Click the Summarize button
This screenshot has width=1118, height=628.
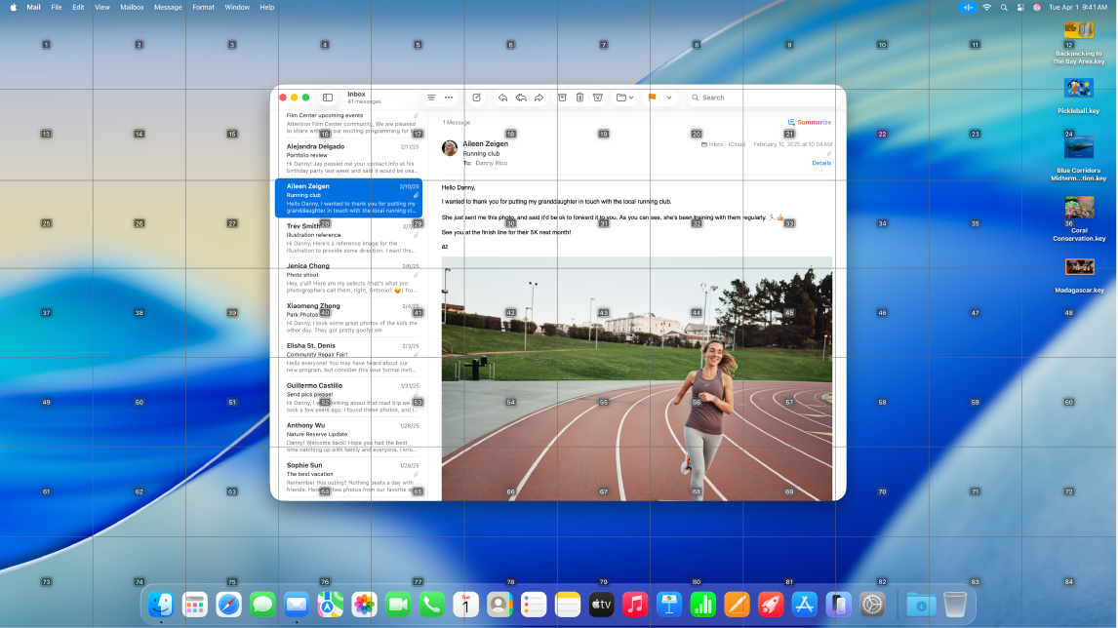pos(808,121)
